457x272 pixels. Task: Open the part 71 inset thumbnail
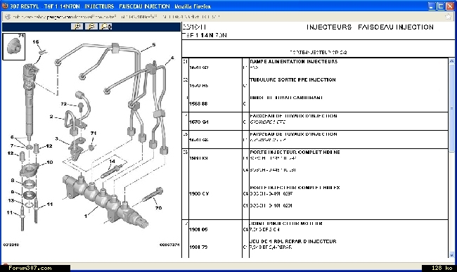(13, 46)
